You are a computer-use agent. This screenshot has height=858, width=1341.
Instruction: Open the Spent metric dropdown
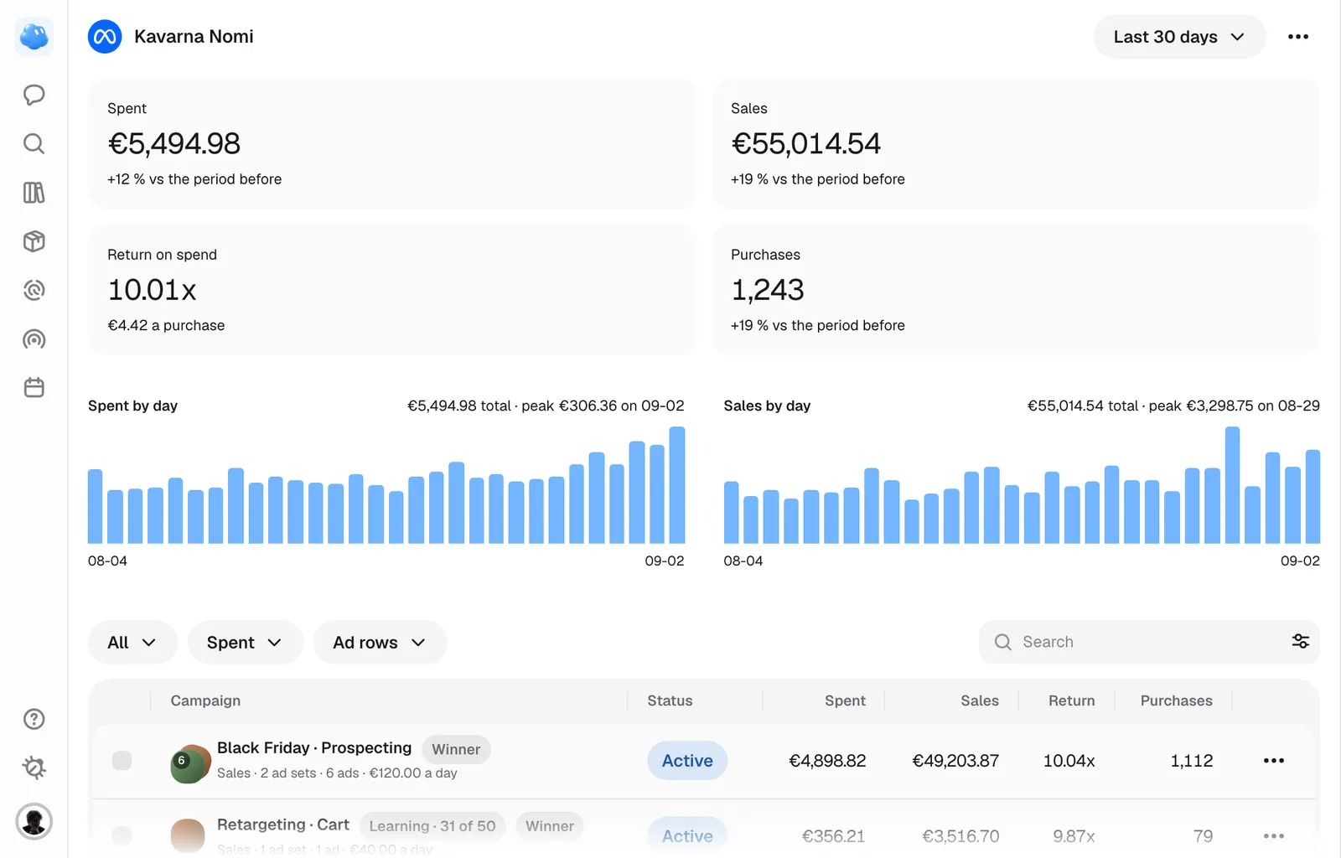click(x=245, y=643)
